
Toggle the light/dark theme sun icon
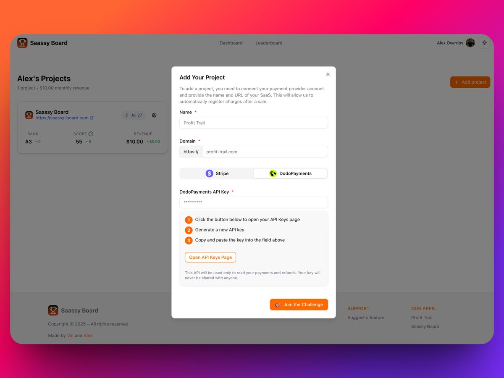point(484,43)
